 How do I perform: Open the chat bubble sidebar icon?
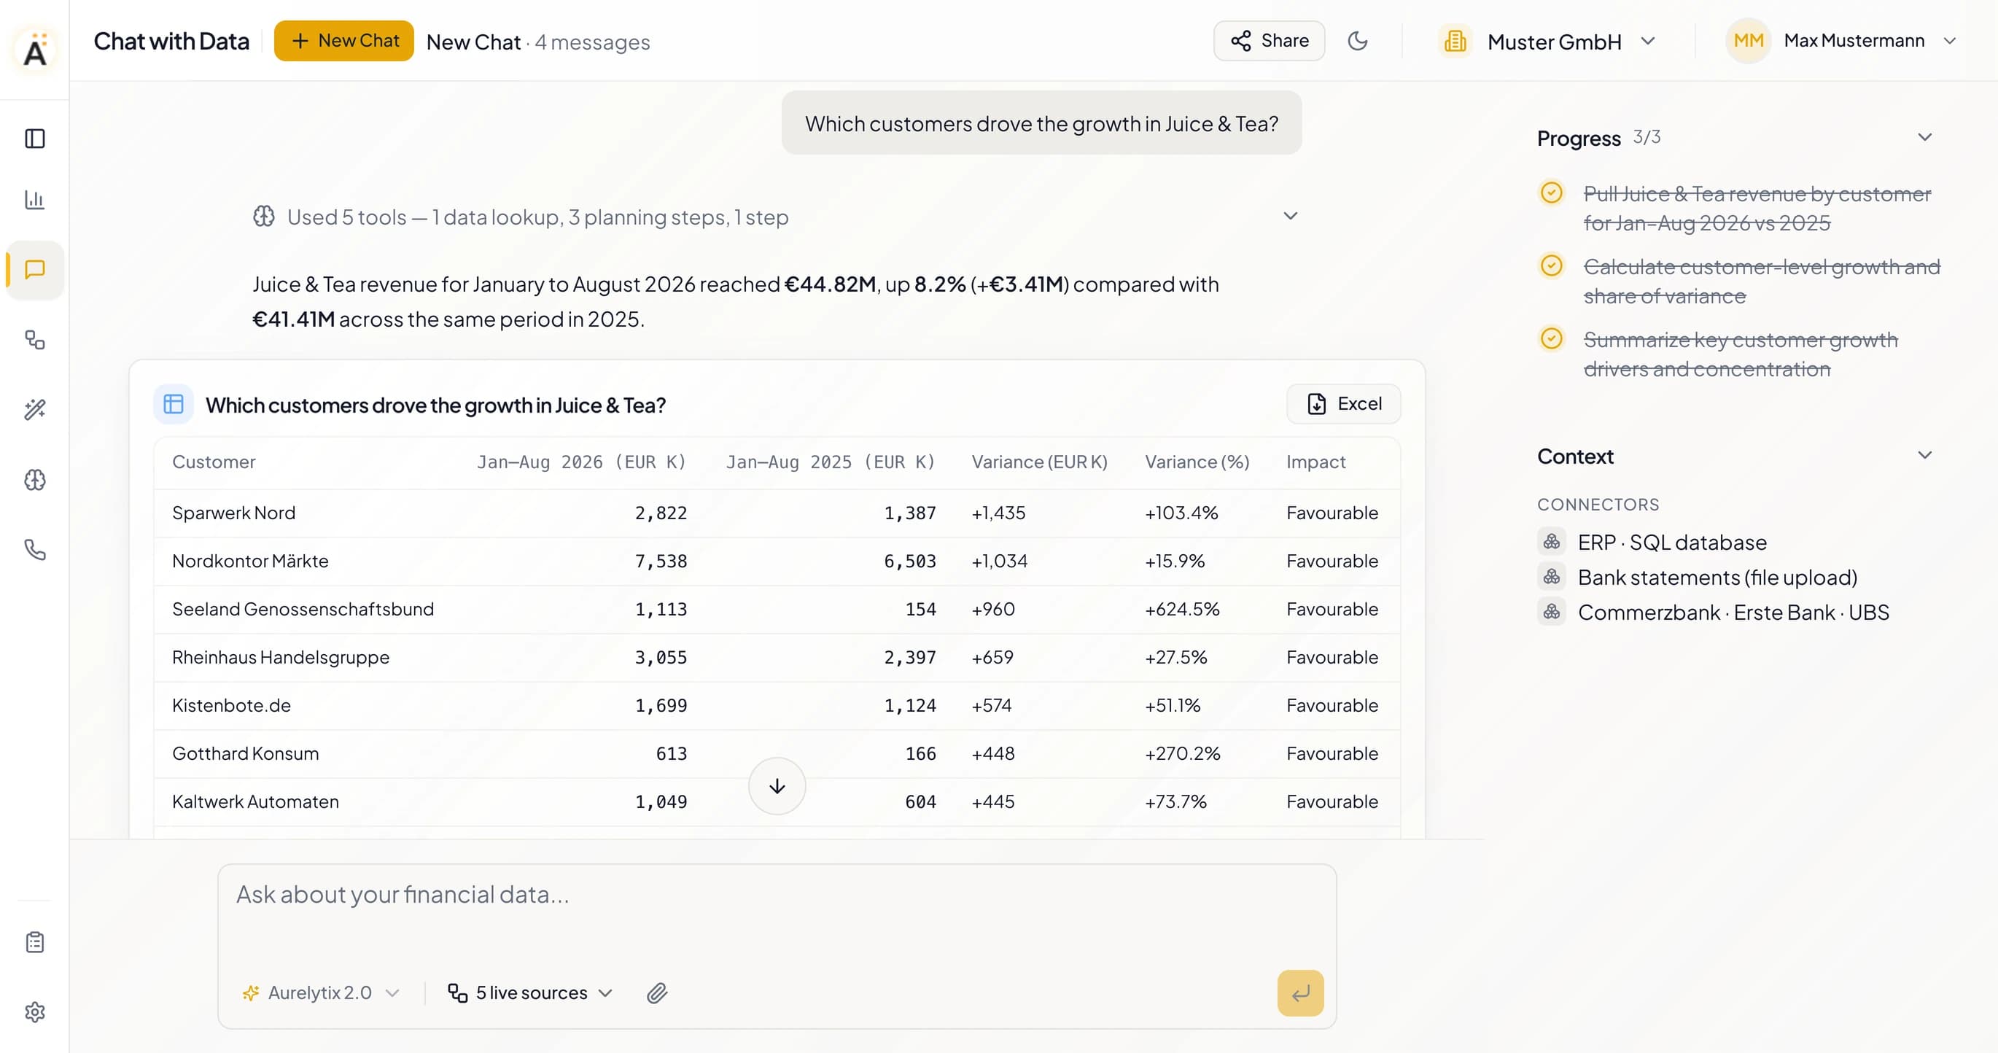[35, 270]
